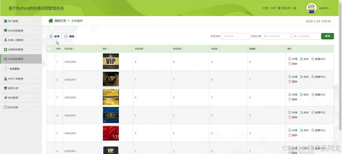342x154 pixels.
Task: Check the checkbox for row 会员名称5
Action: pos(49,115)
